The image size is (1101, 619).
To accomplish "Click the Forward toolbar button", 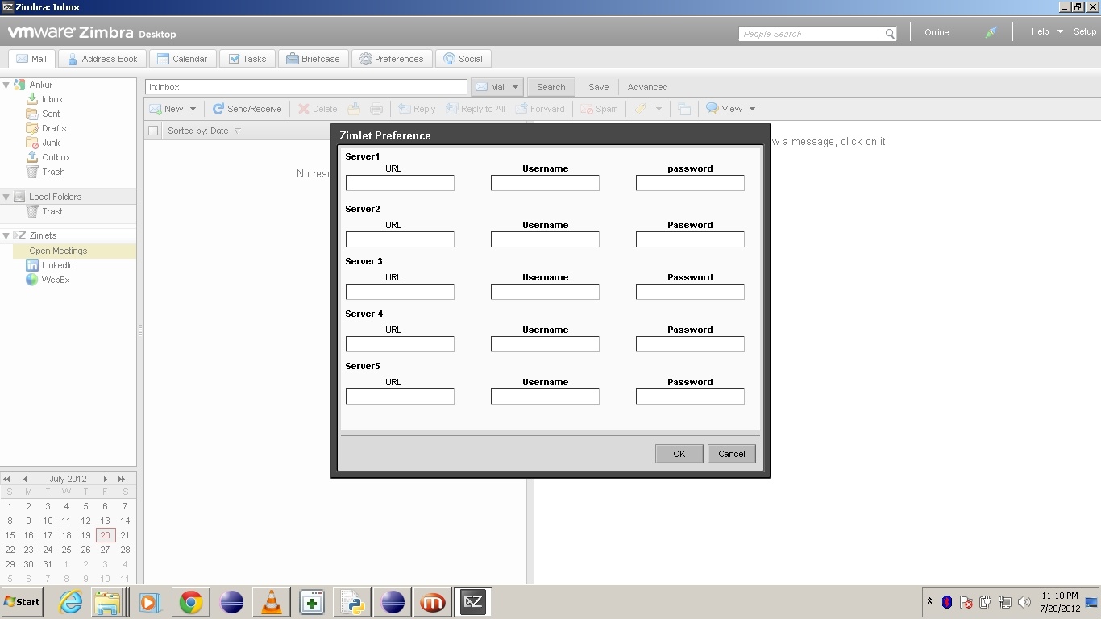I will coord(540,109).
